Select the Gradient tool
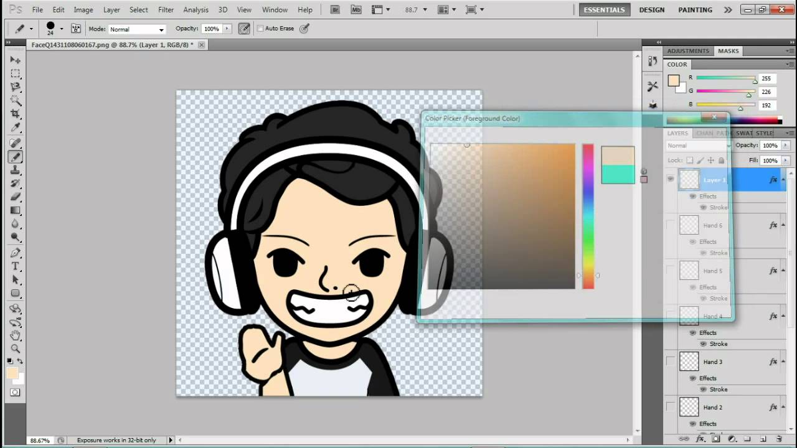 (x=16, y=211)
